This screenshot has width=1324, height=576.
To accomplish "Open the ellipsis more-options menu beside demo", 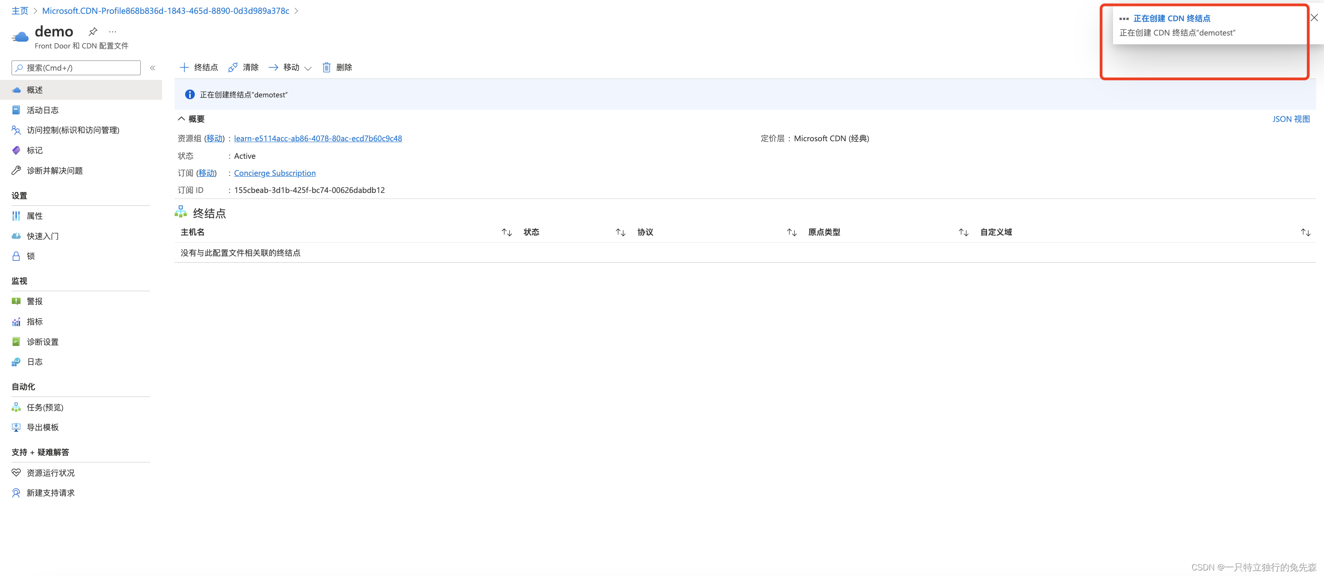I will [x=113, y=32].
